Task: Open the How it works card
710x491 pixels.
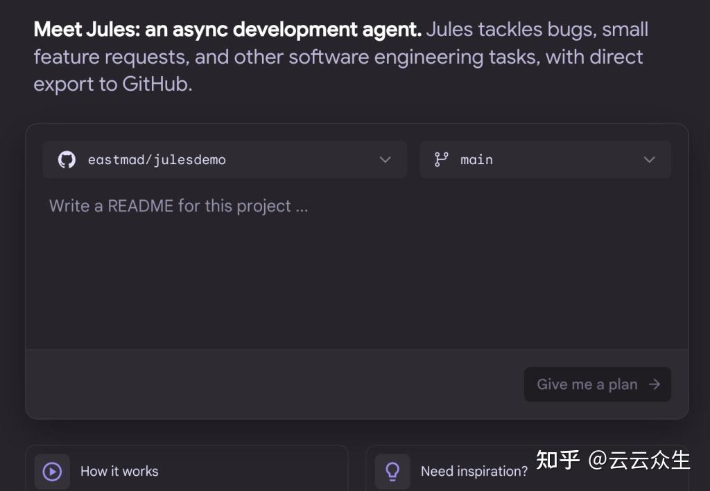Action: click(187, 471)
